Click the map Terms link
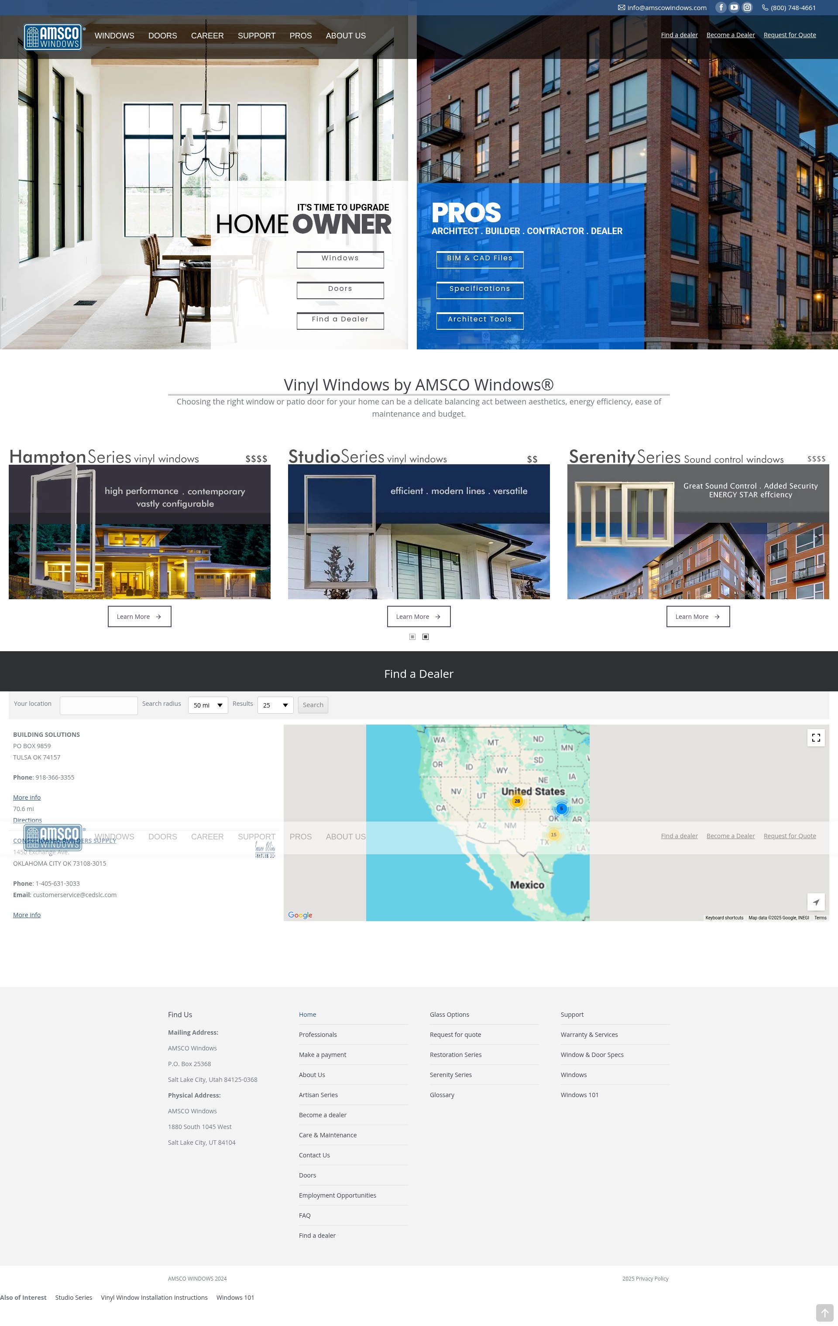 pyautogui.click(x=821, y=918)
